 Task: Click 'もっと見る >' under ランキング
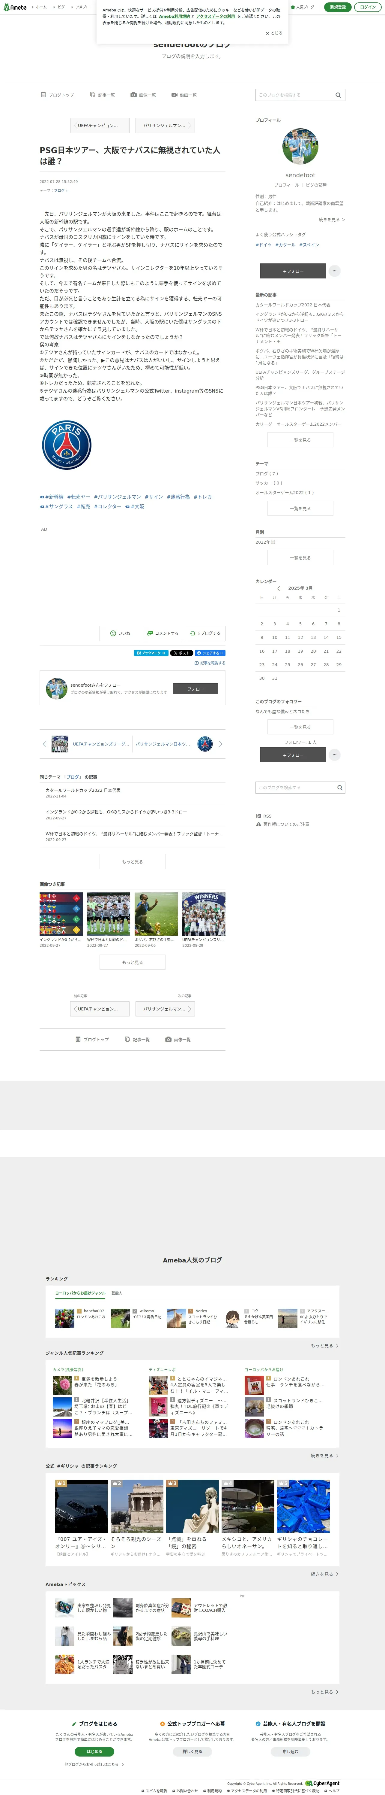tap(324, 1346)
